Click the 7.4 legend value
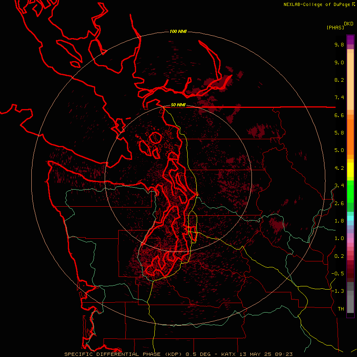Image resolution: width=357 pixels, height=357 pixels. [x=339, y=98]
